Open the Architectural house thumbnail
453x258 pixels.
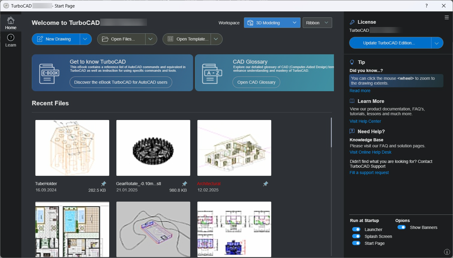click(x=234, y=148)
